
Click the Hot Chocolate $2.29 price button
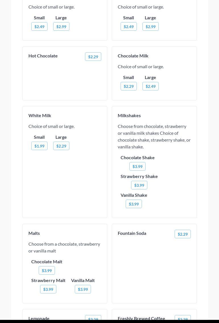coord(93,57)
